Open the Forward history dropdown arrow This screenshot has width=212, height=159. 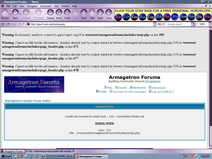[32, 14]
